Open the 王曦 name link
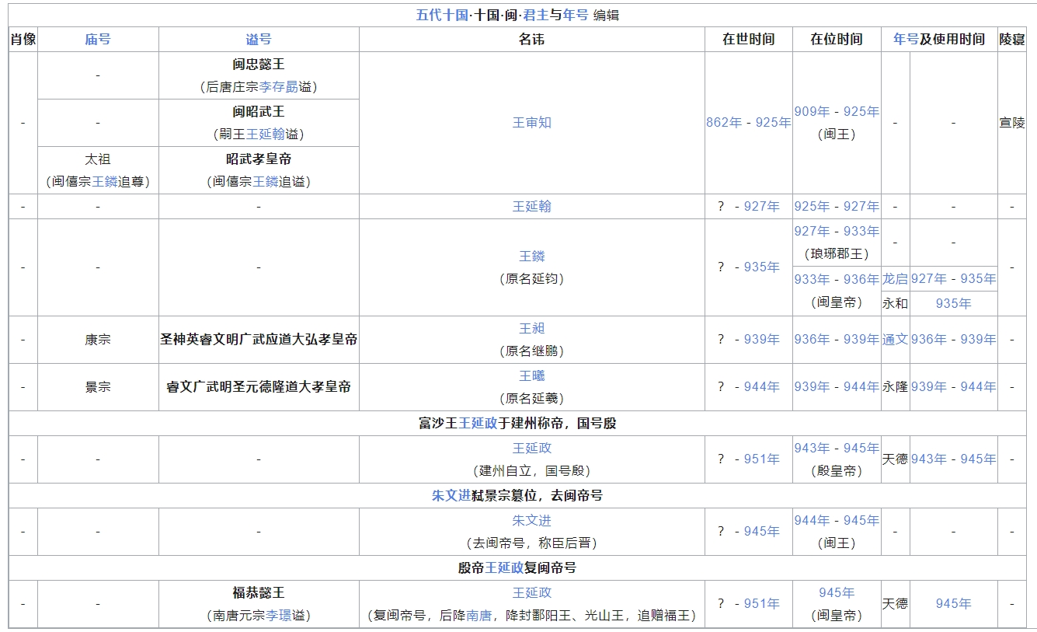 (x=532, y=376)
